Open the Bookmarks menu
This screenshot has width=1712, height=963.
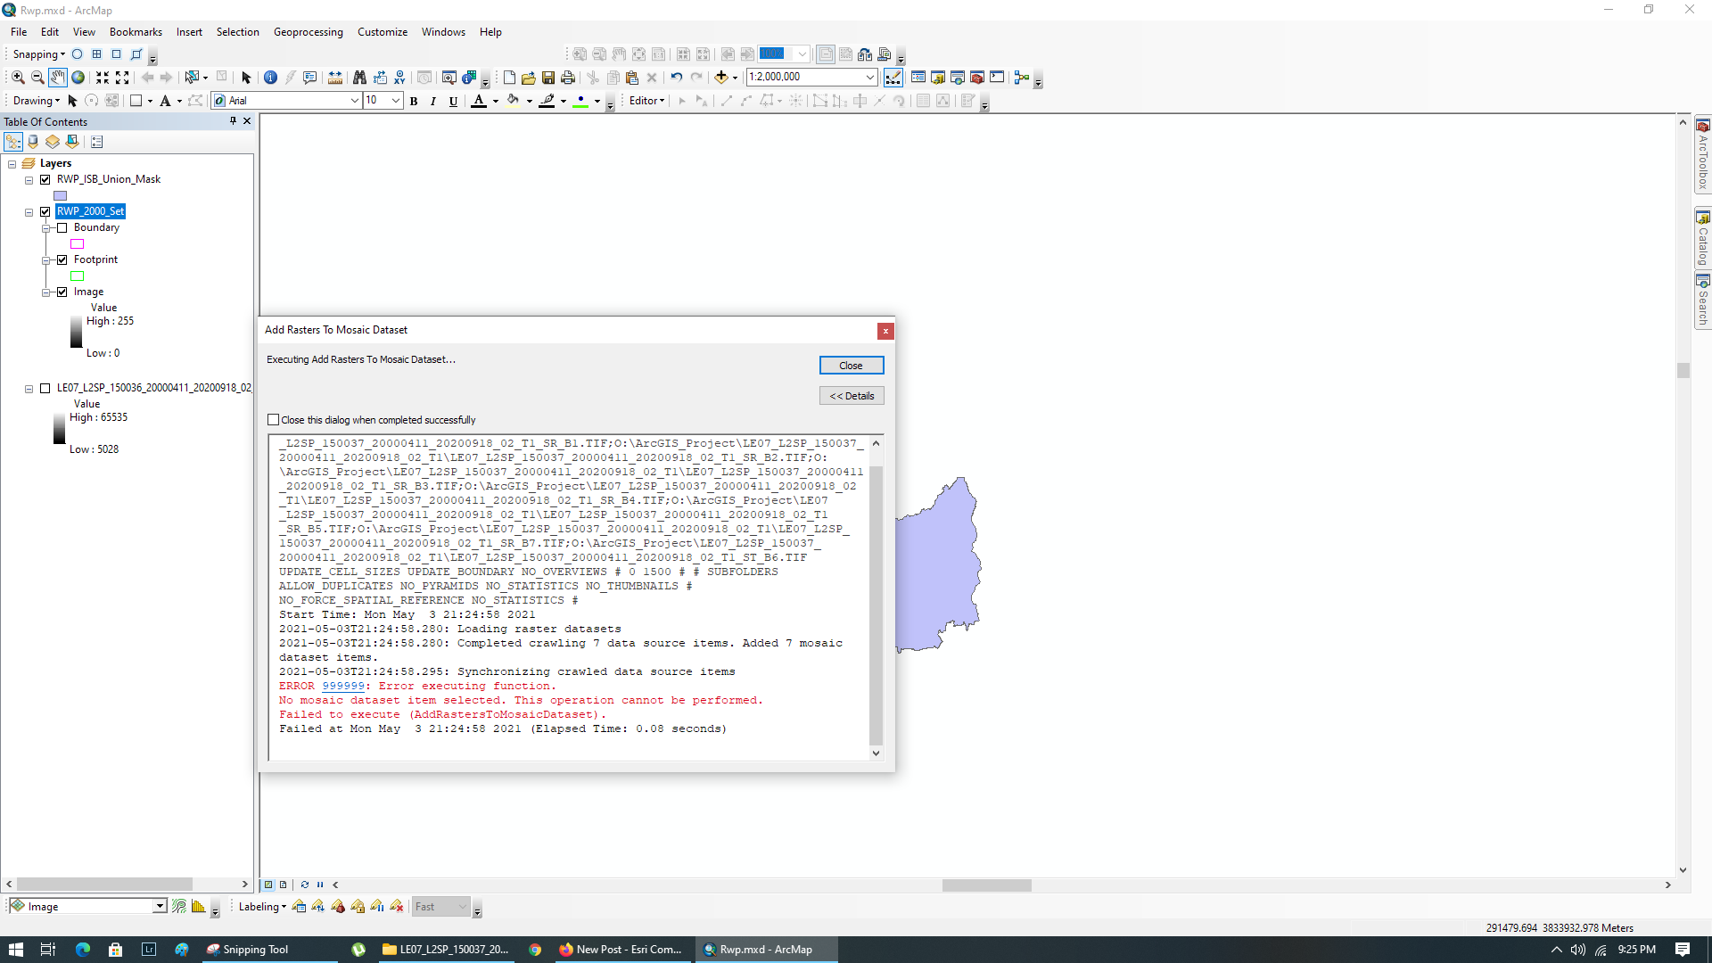coord(135,31)
